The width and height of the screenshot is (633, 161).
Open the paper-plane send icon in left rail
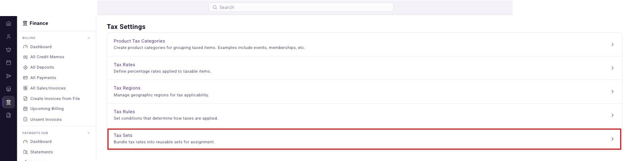[x=8, y=76]
